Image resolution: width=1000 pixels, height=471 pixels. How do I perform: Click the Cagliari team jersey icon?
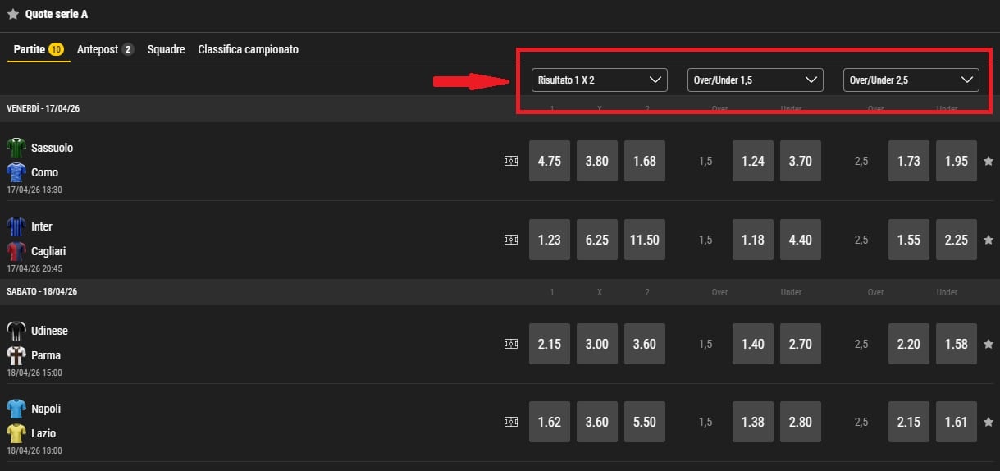coord(16,251)
